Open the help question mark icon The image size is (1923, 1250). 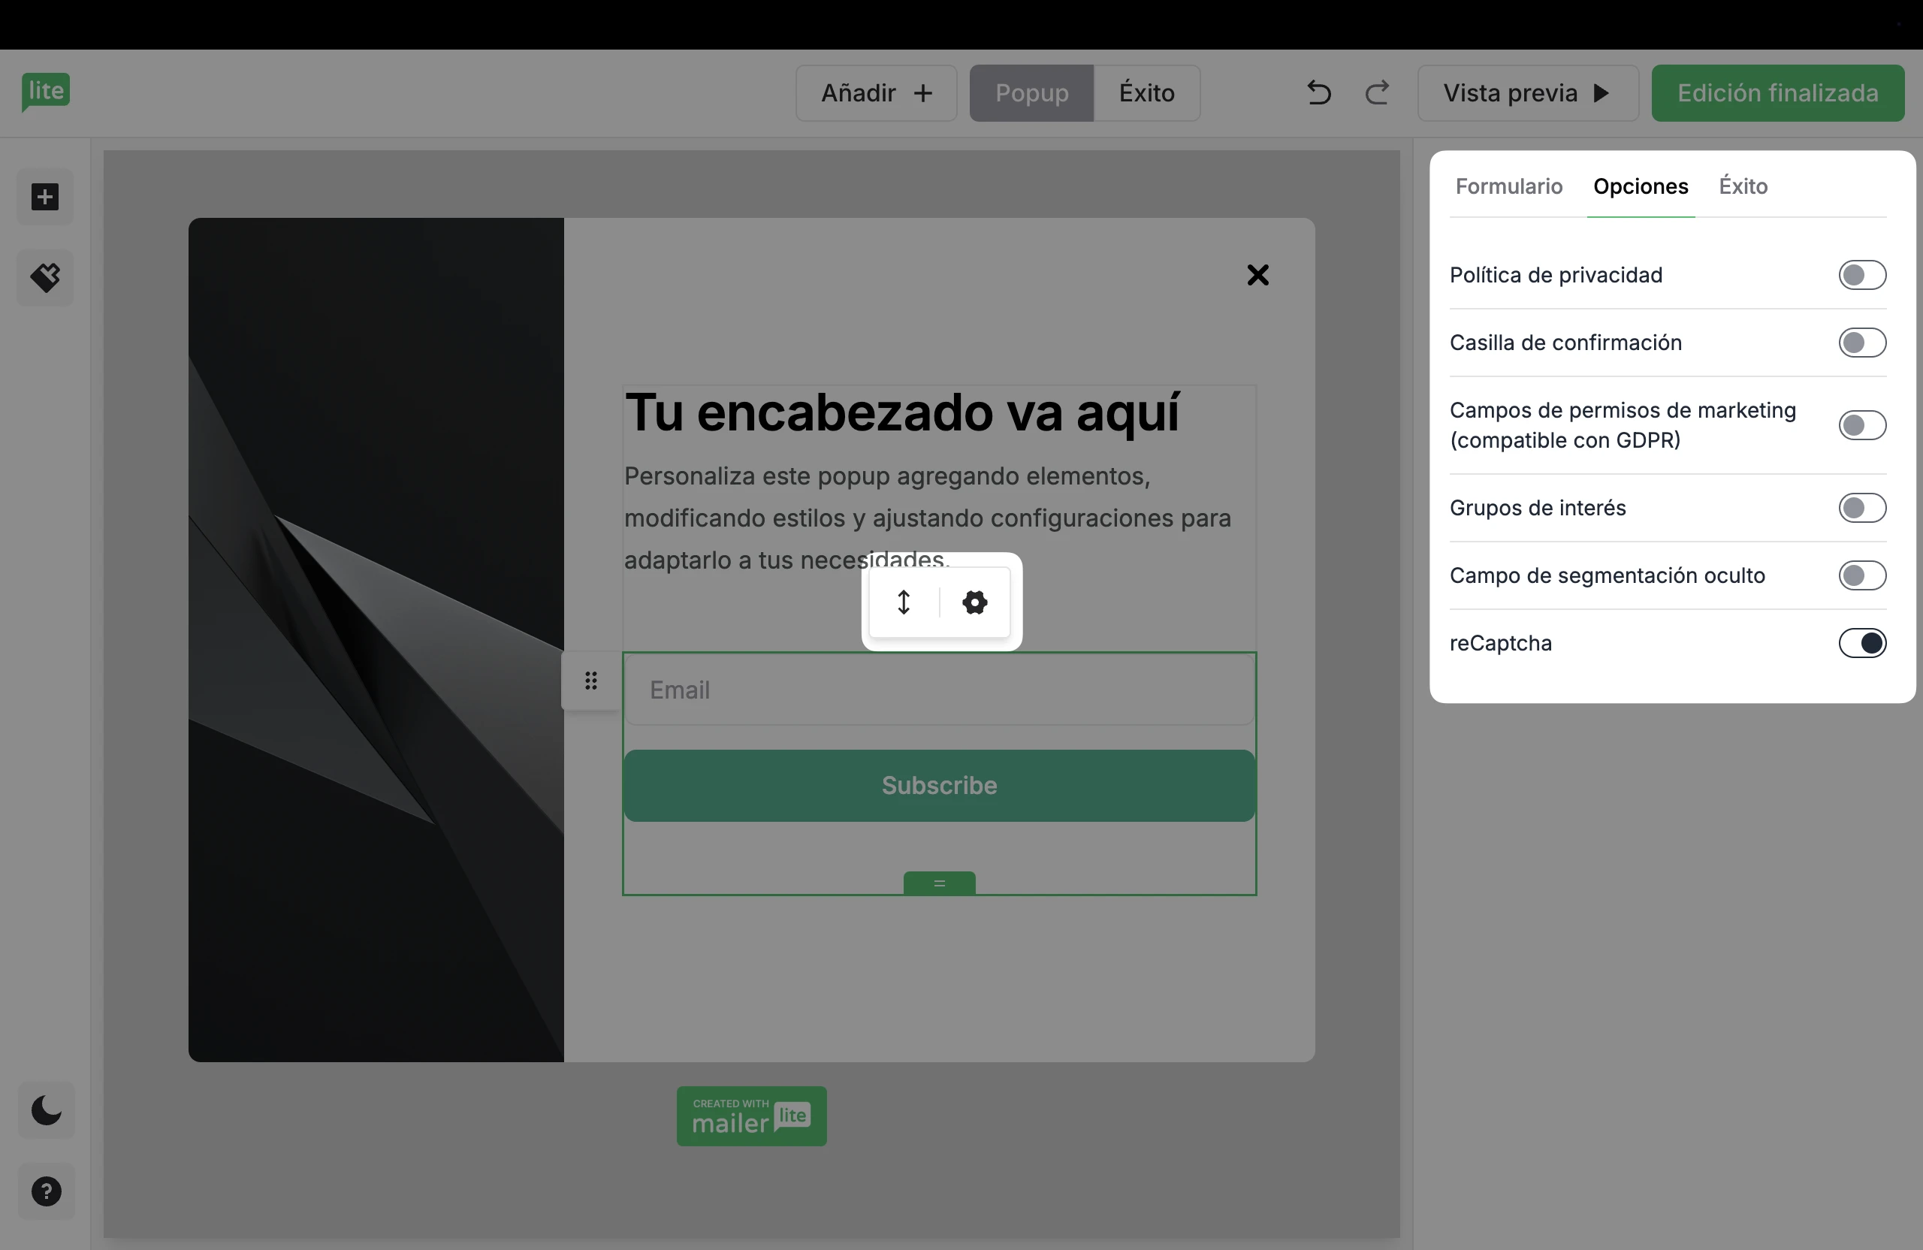pyautogui.click(x=46, y=1191)
